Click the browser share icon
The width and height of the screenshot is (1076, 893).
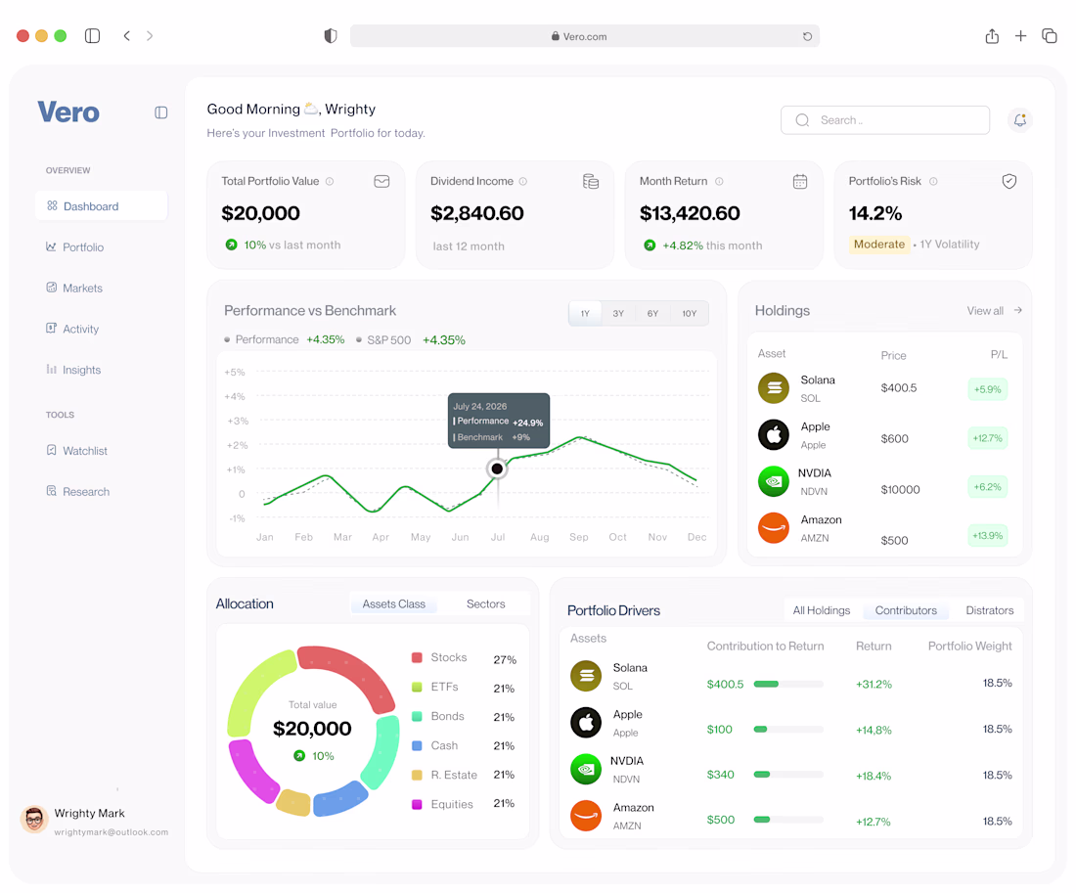click(992, 35)
